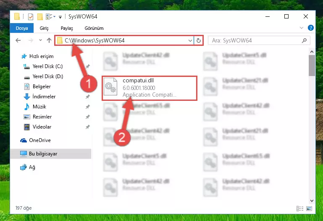Click the pin icon next to Müzik
This screenshot has height=221, width=323.
pyautogui.click(x=87, y=107)
